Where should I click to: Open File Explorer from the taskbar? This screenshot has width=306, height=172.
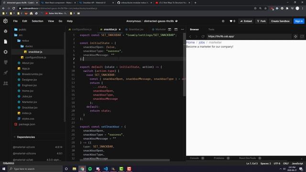pos(75,169)
